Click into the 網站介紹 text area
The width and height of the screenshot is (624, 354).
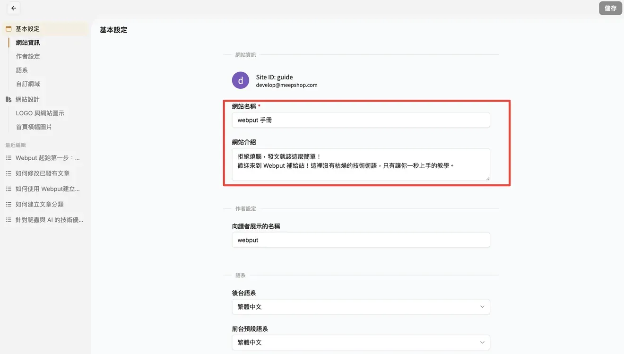tap(361, 164)
